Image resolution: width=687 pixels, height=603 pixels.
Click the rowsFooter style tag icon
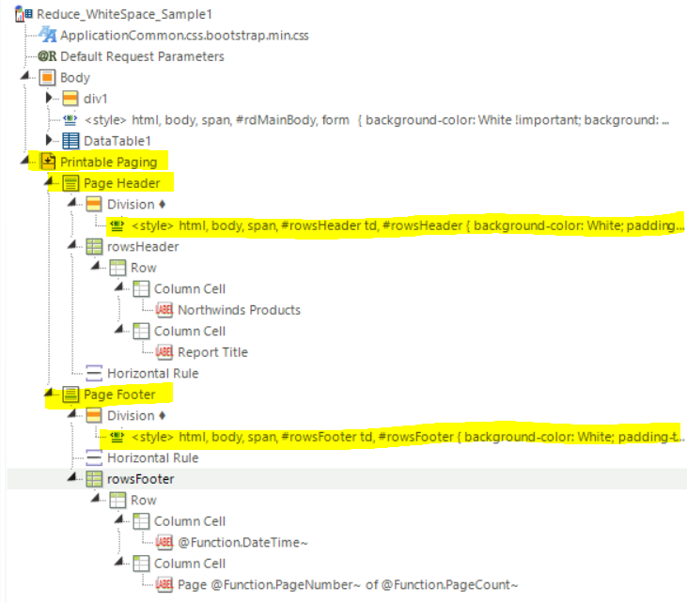pos(117,437)
